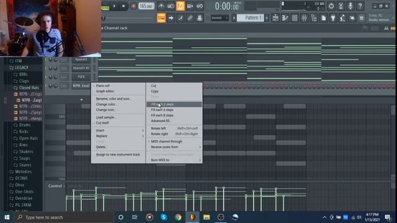Choose Load sample menu entry
This screenshot has height=223, width=397.
[x=106, y=117]
